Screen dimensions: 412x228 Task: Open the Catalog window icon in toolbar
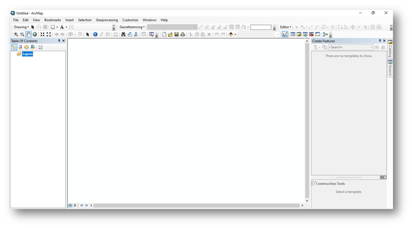[x=299, y=34]
